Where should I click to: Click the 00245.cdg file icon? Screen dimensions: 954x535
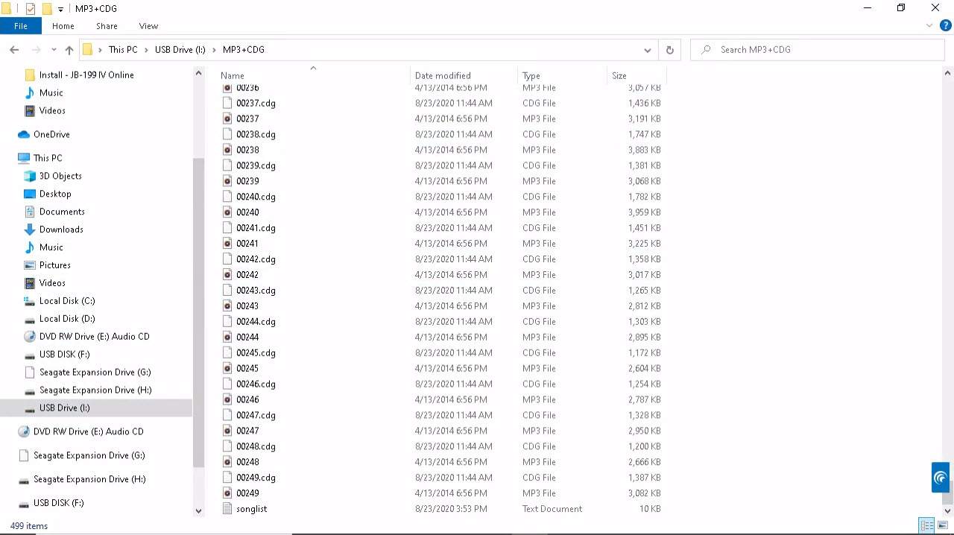227,353
